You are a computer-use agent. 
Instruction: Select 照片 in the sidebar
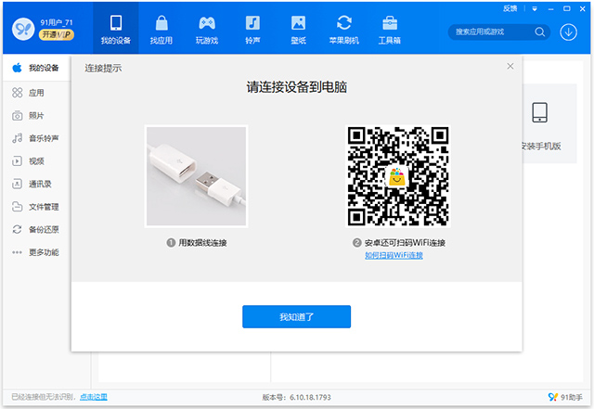click(37, 116)
